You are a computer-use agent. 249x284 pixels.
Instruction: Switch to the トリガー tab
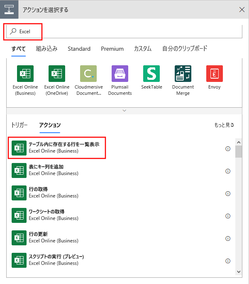20,125
